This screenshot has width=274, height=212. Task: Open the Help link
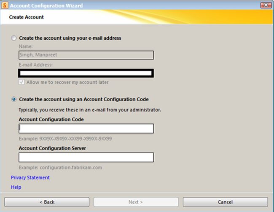(16, 187)
